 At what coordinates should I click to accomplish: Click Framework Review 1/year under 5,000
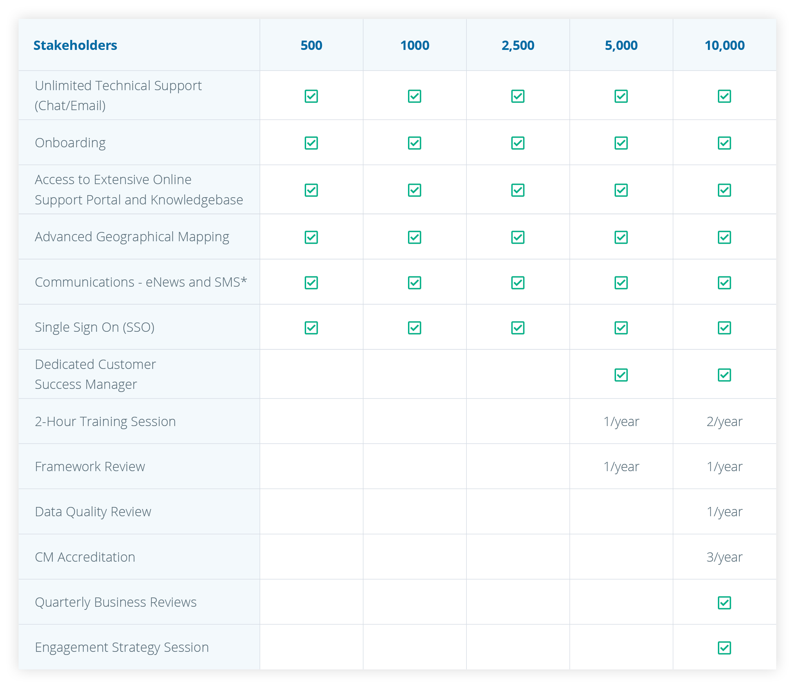tap(621, 466)
